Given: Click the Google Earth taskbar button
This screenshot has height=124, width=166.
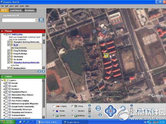Looking at the screenshot, I should [x=75, y=122].
